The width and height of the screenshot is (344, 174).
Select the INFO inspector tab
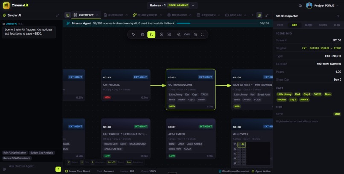294,25
